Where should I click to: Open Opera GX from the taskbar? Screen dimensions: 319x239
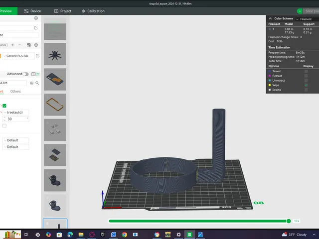point(92,235)
